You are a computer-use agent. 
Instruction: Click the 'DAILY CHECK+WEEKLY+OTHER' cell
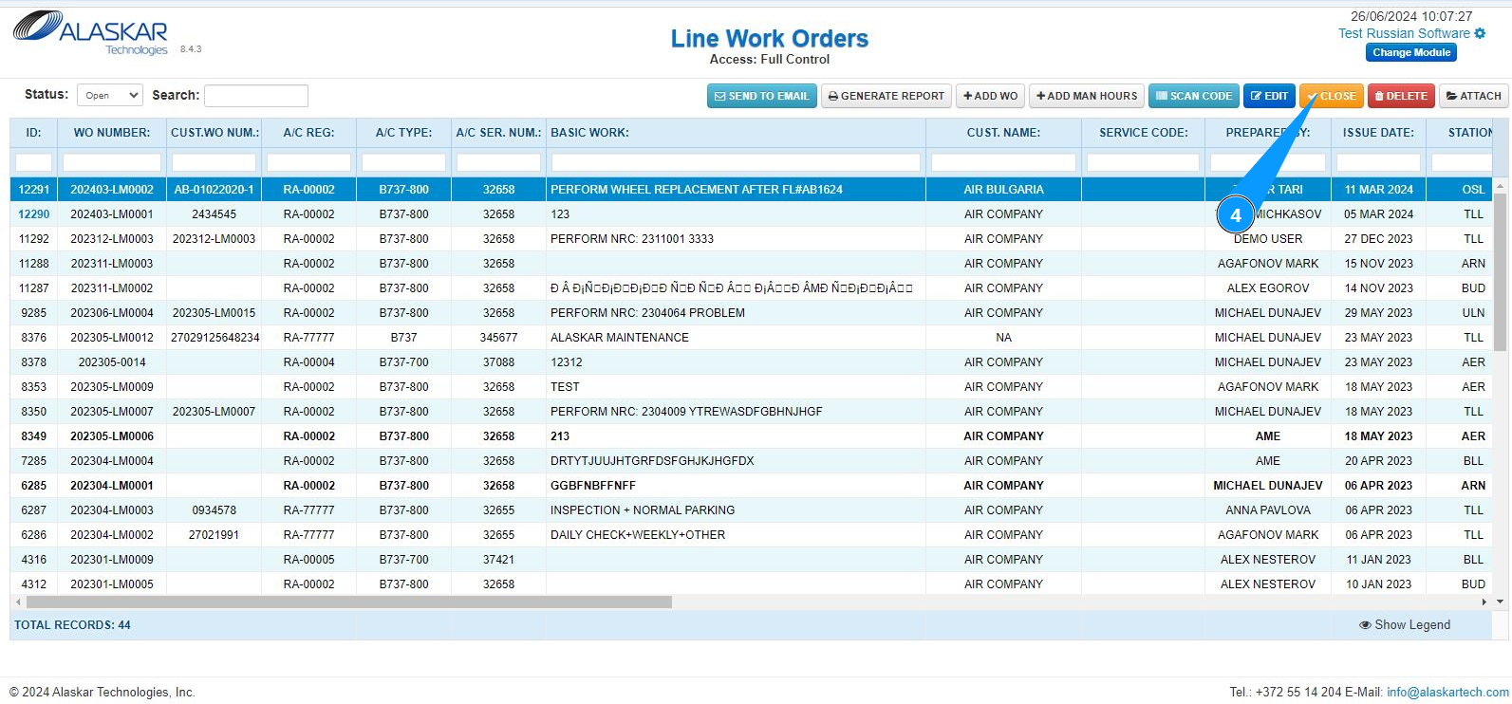[x=737, y=535]
